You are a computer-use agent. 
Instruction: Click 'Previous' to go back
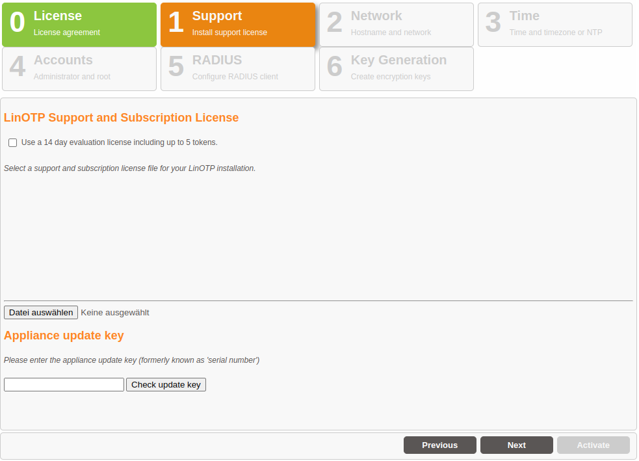[x=439, y=445]
